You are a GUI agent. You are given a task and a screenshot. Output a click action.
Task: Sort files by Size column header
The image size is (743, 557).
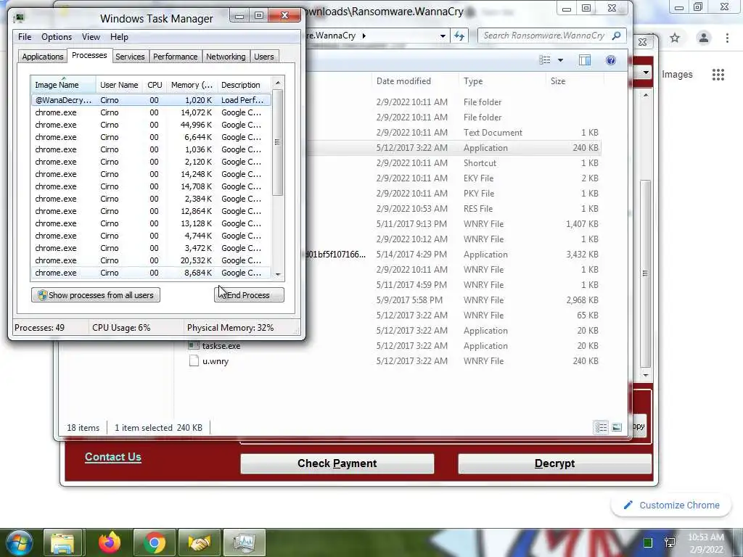(575, 81)
